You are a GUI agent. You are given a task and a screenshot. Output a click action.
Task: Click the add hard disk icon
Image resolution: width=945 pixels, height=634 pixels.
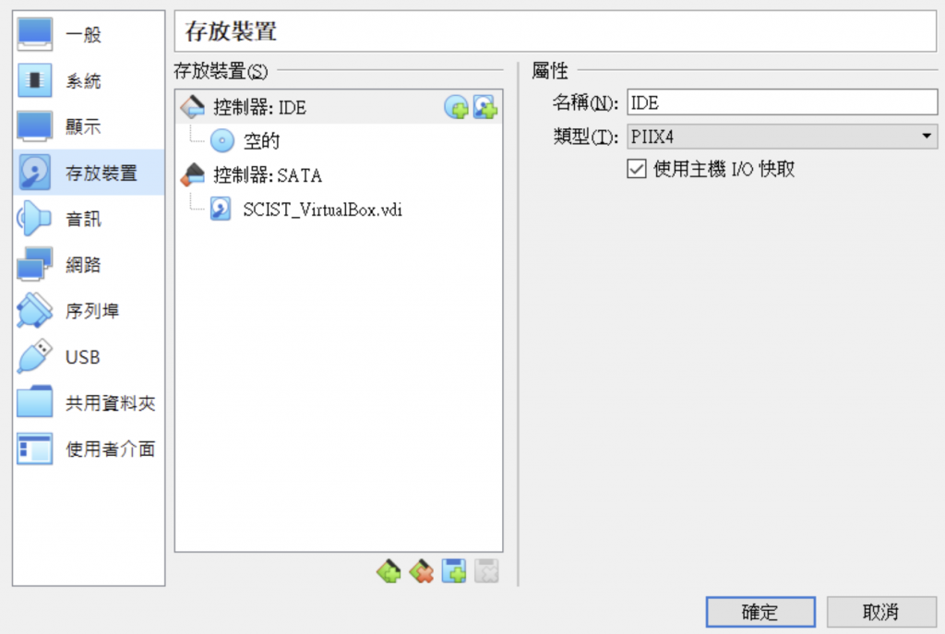pyautogui.click(x=485, y=107)
